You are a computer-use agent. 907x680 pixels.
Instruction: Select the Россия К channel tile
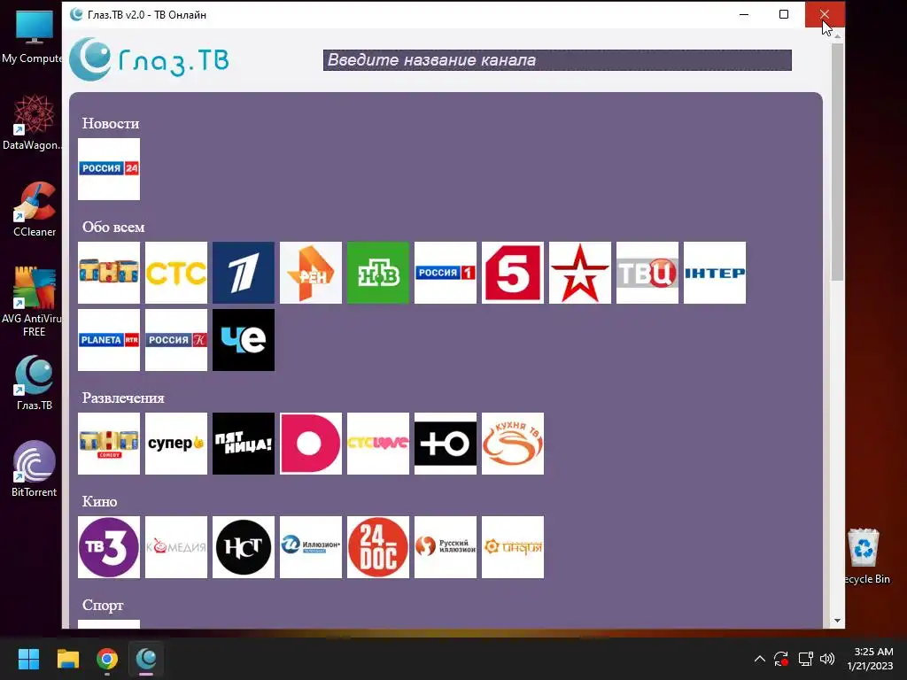pos(176,340)
